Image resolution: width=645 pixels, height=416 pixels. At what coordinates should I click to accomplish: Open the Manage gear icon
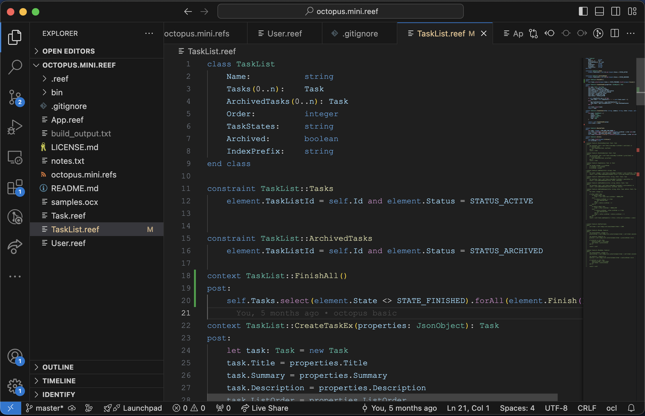click(15, 386)
